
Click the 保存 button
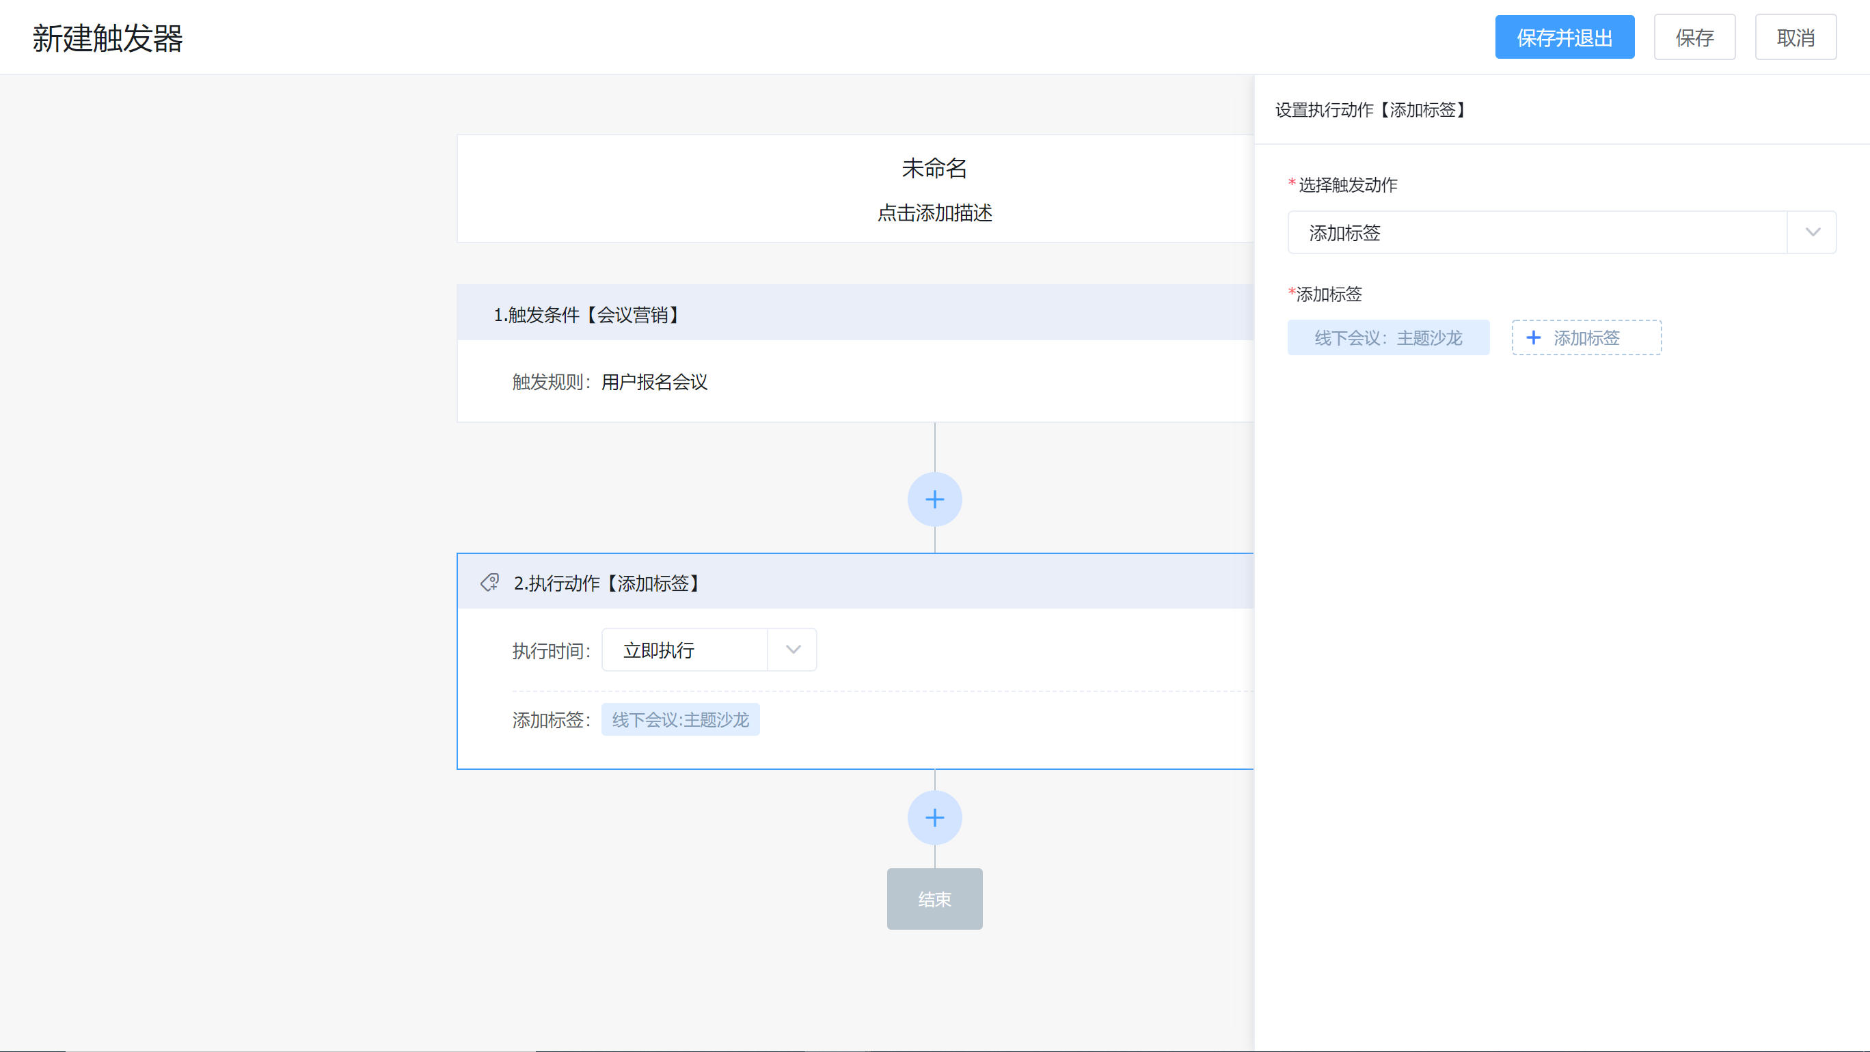1694,38
